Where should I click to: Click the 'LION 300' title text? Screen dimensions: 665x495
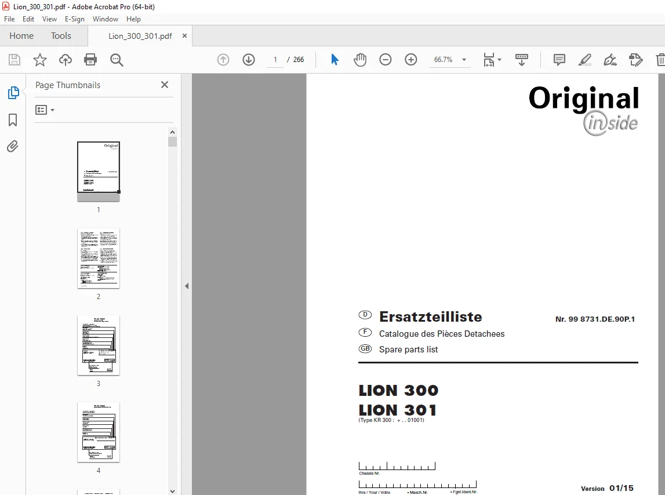pyautogui.click(x=399, y=390)
